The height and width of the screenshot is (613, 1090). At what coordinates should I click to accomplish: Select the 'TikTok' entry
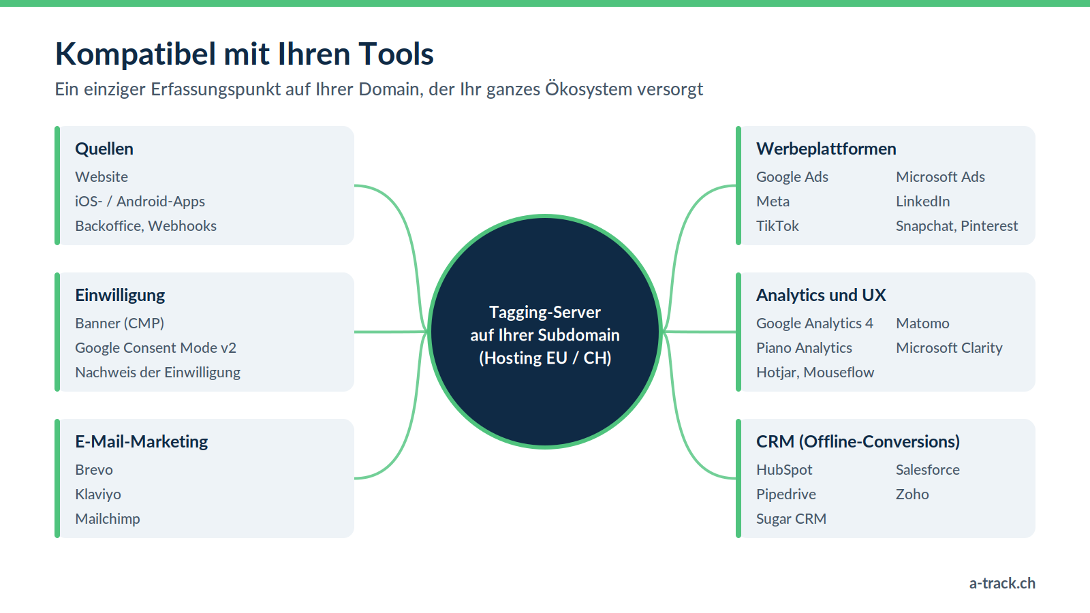[777, 225]
